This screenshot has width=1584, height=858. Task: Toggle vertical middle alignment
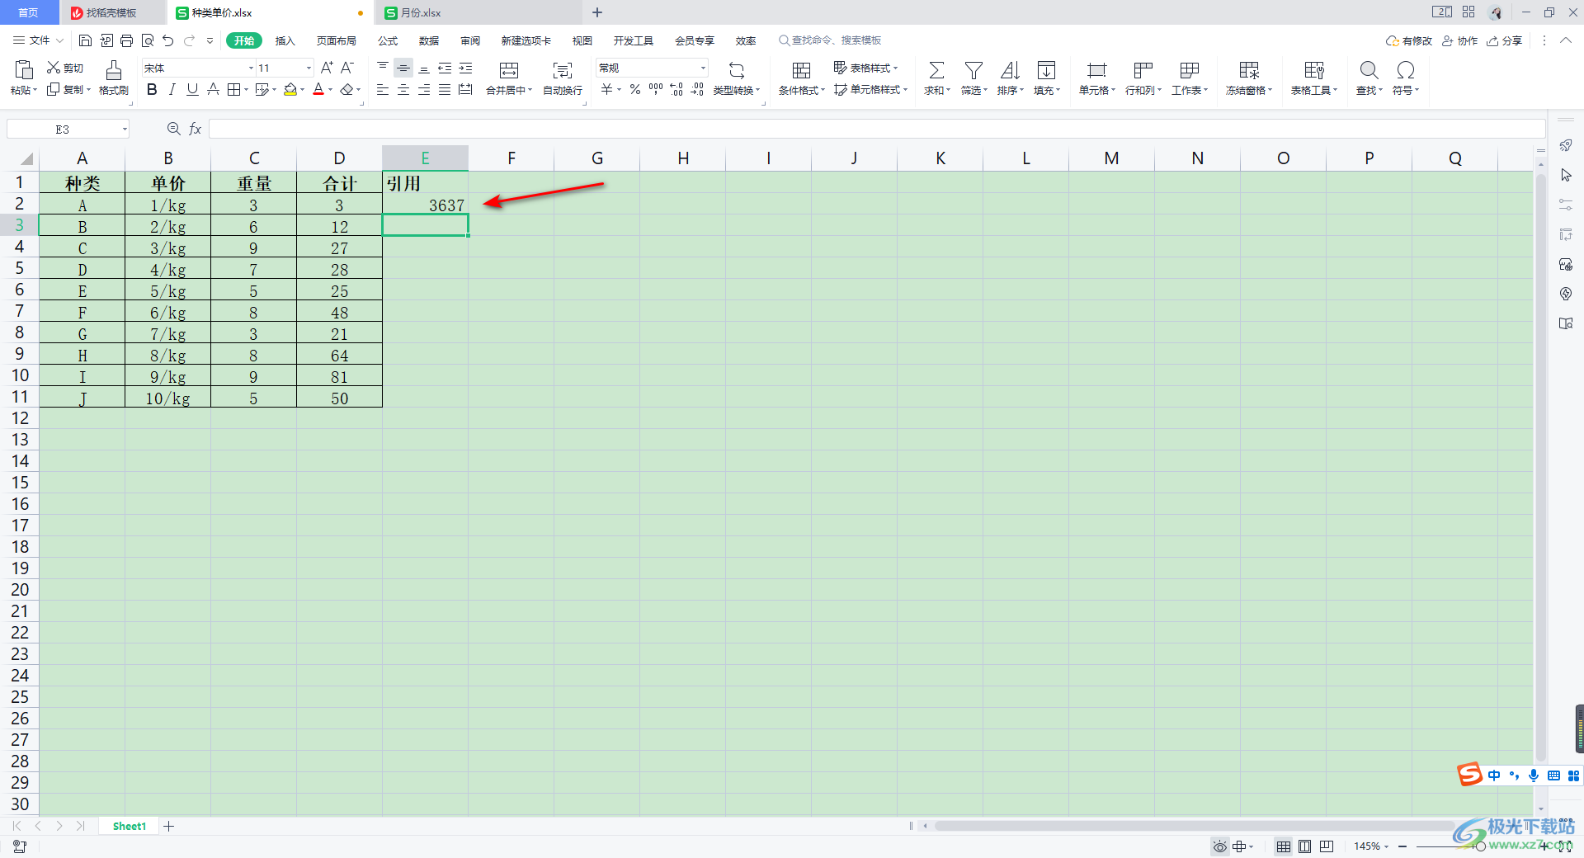point(403,68)
